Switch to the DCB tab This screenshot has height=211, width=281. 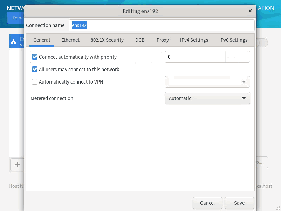(140, 40)
